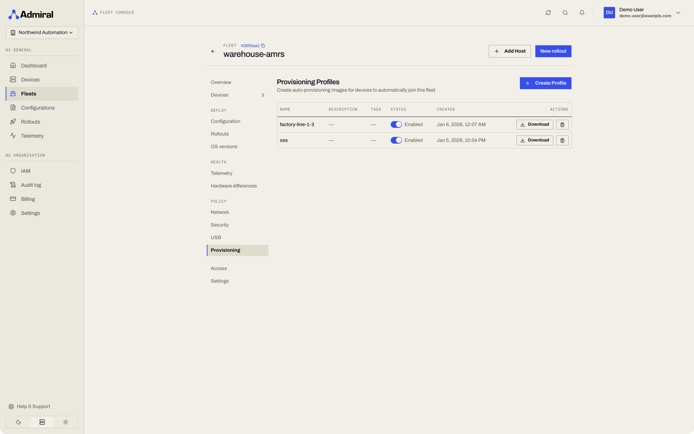Click the Admiral logo
Image resolution: width=694 pixels, height=434 pixels.
coord(31,14)
